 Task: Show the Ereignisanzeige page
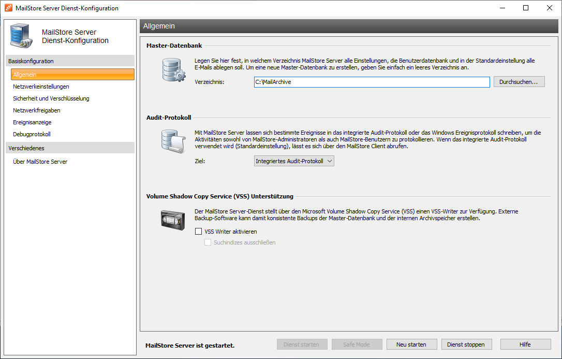(x=32, y=122)
